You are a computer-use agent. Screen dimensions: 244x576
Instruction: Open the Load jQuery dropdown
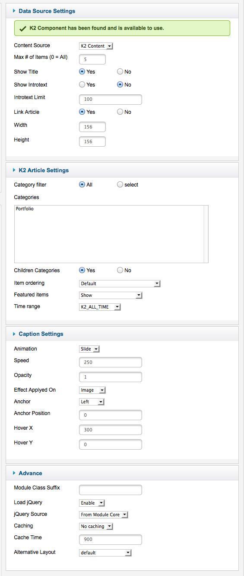pyautogui.click(x=92, y=503)
